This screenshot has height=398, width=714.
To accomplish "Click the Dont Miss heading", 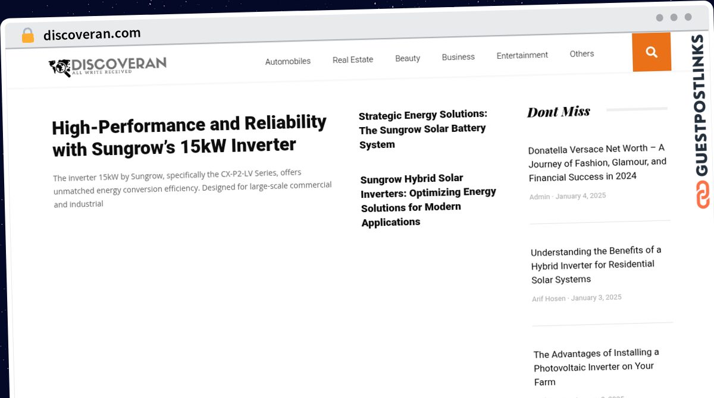I will pyautogui.click(x=559, y=112).
